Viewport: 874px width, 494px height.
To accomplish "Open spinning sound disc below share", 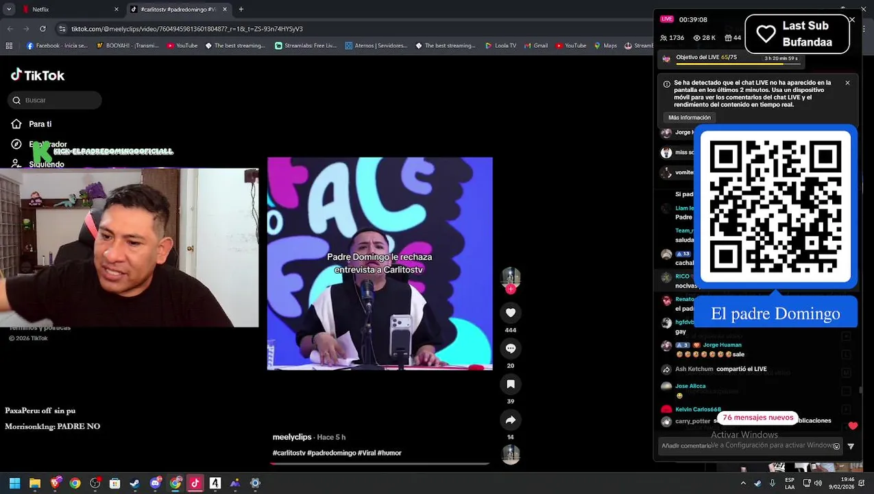I will coord(510,454).
